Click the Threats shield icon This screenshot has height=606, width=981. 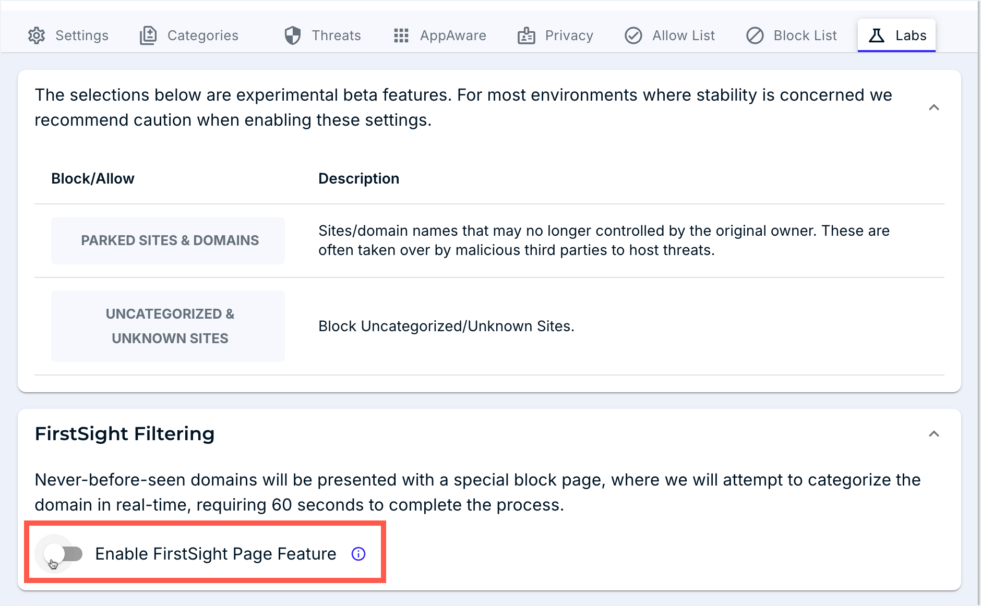(293, 35)
